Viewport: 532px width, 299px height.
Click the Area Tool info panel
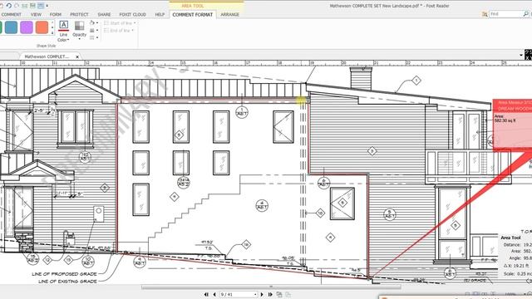coord(515,257)
